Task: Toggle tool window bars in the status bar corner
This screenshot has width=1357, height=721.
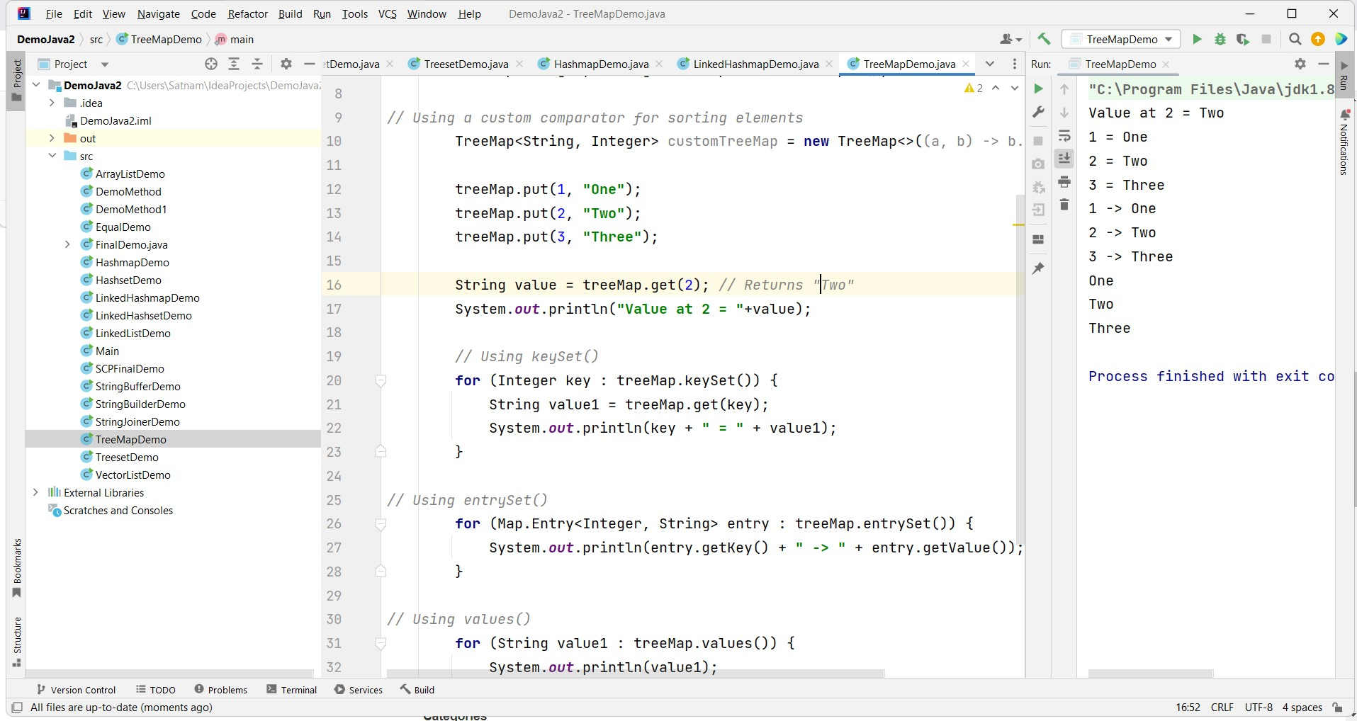Action: click(x=17, y=708)
